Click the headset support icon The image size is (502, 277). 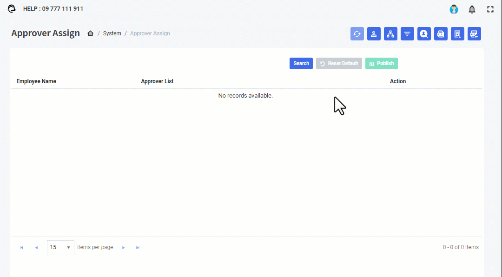12,9
